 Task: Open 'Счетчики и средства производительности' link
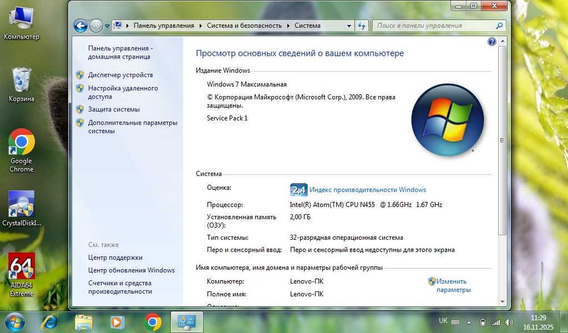coord(120,288)
